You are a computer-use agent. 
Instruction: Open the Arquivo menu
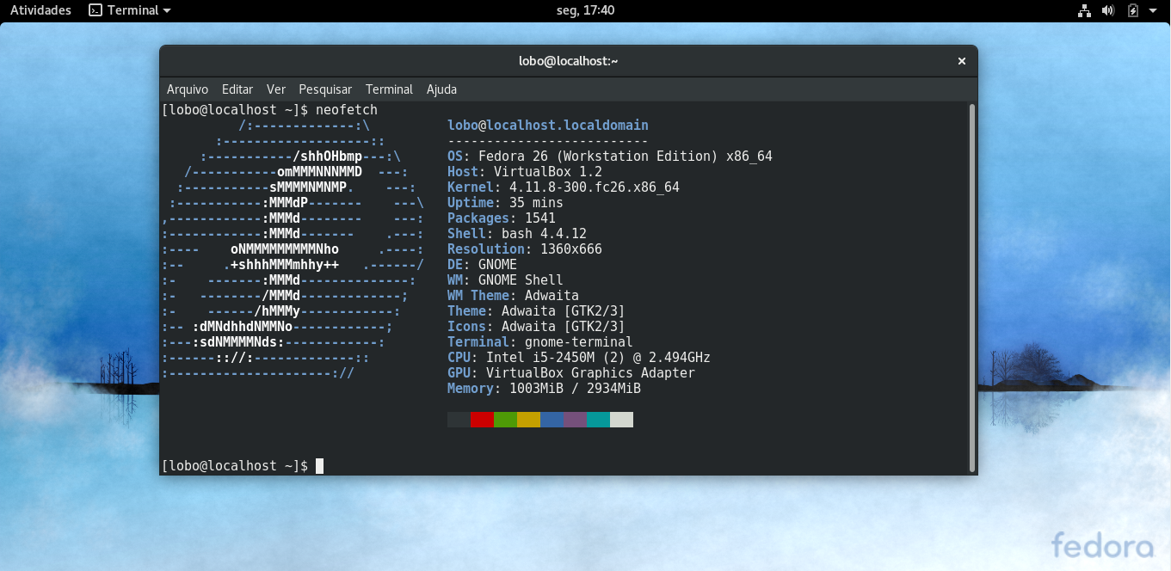coord(188,89)
